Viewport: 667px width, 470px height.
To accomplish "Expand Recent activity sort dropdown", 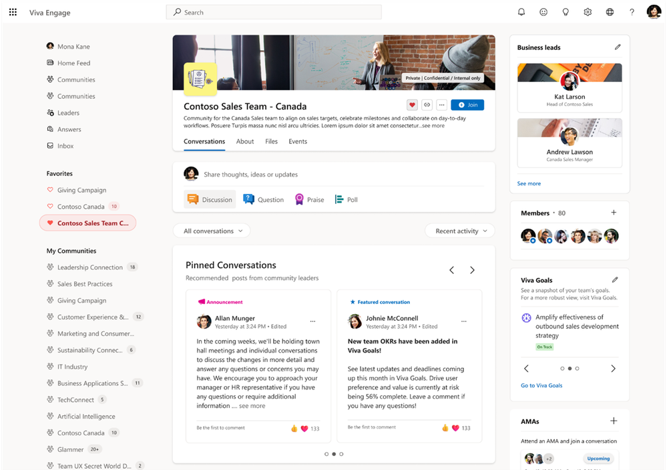I will 460,231.
